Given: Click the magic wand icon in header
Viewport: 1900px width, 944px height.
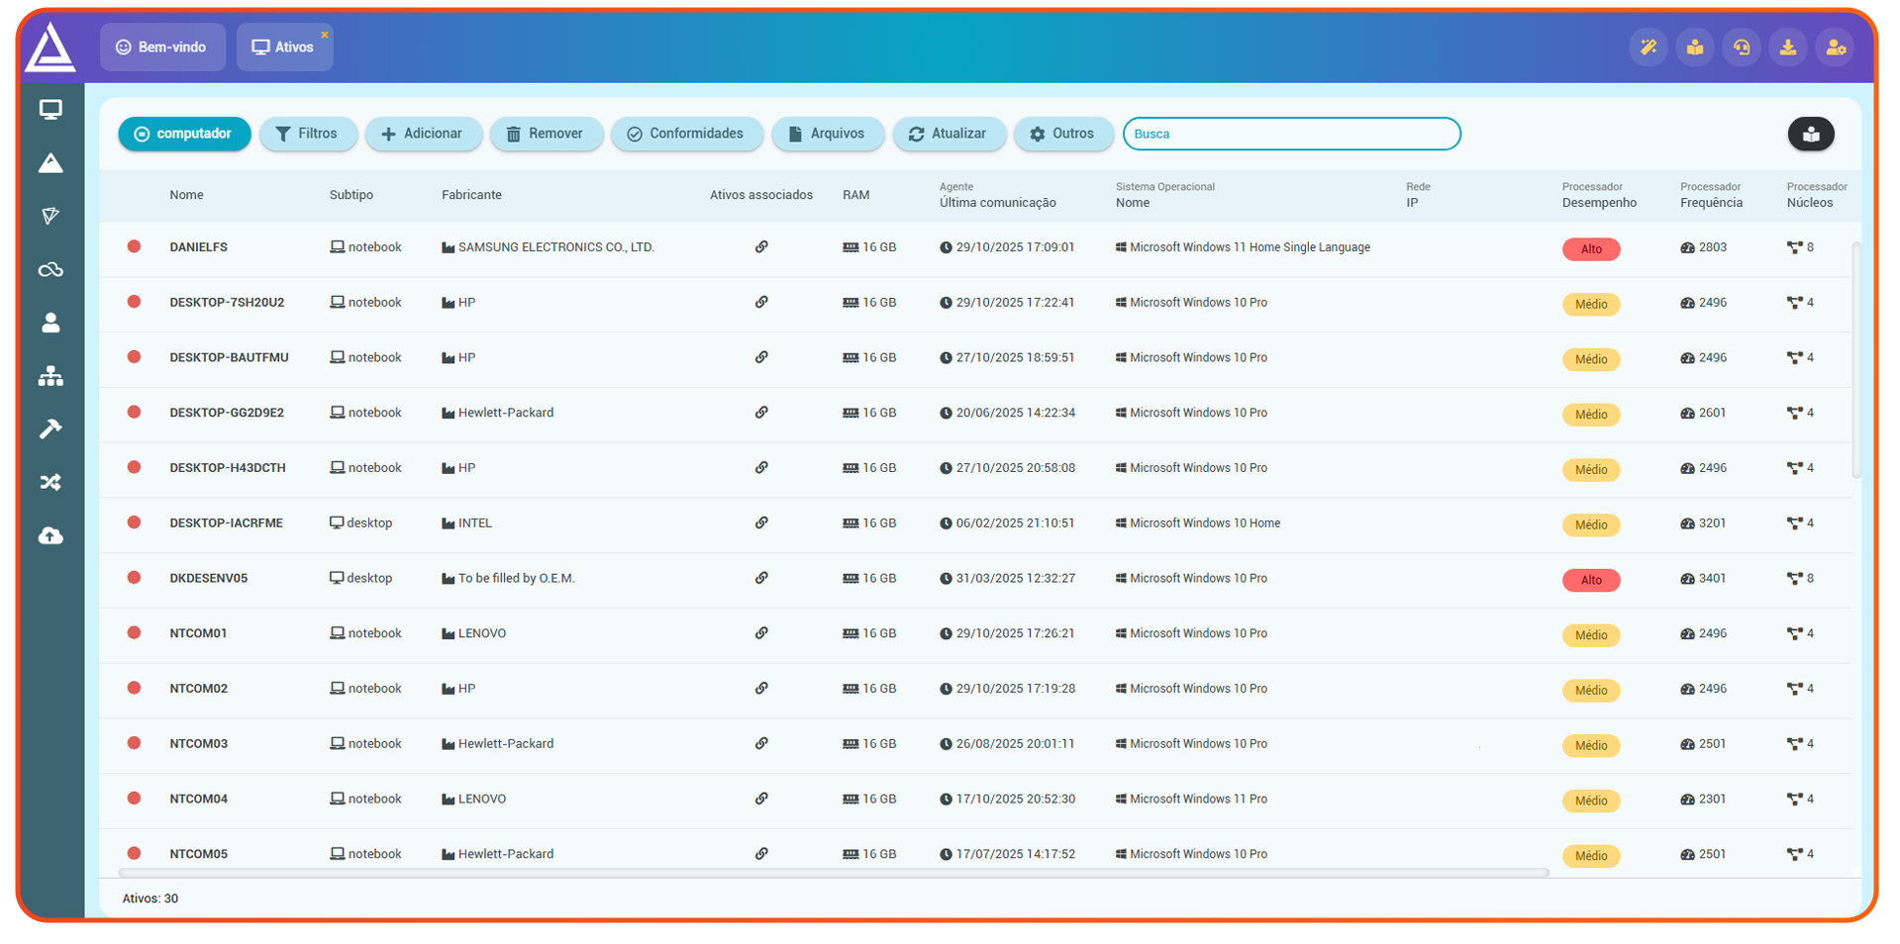Looking at the screenshot, I should click(1649, 47).
